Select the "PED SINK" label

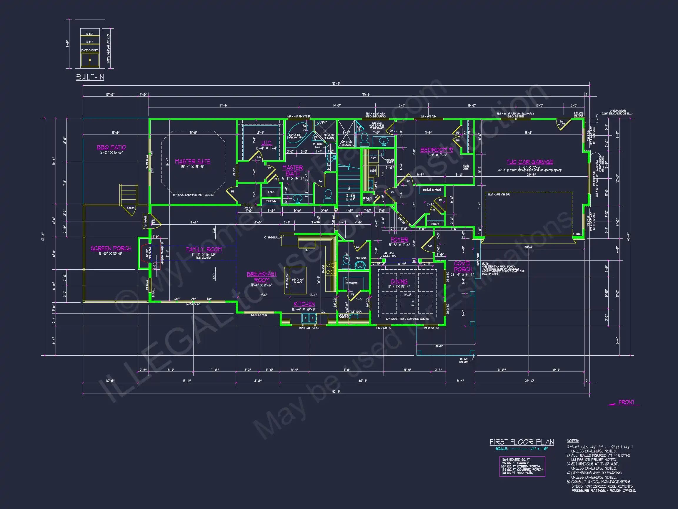pyautogui.click(x=361, y=258)
